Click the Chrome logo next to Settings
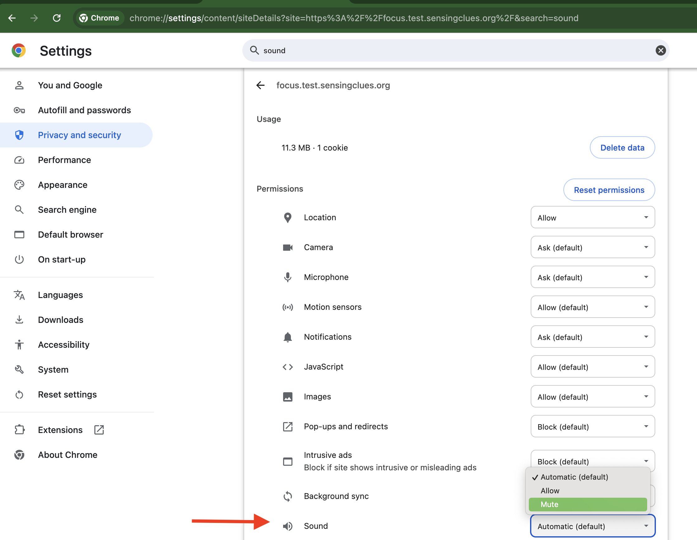Screen dimensions: 697x540 18,51
